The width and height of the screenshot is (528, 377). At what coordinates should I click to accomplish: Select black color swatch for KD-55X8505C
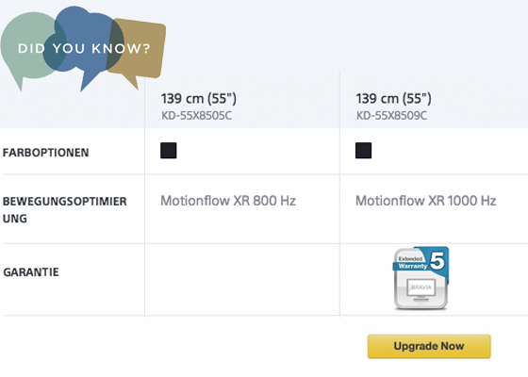pos(169,151)
